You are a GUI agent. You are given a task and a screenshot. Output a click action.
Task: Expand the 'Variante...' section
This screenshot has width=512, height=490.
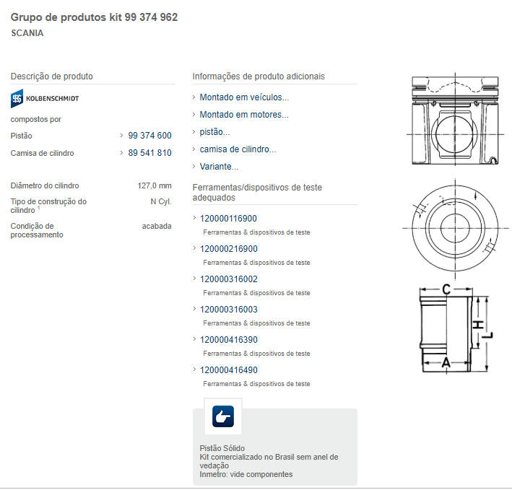(219, 167)
